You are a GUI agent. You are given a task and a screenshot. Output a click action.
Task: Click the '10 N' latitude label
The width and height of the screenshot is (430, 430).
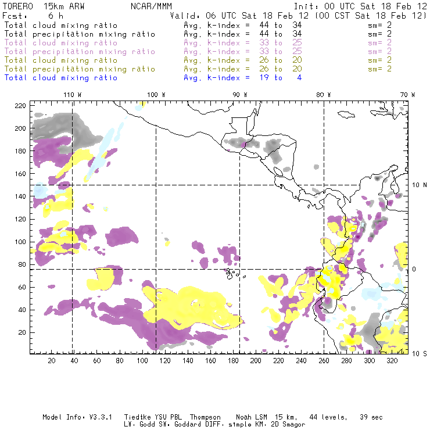click(420, 185)
